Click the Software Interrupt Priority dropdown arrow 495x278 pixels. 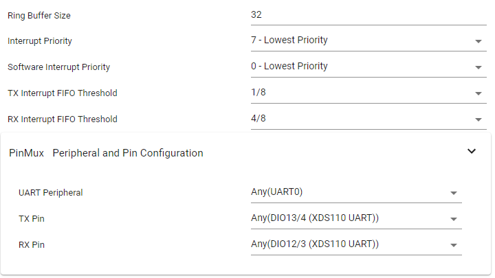[478, 67]
